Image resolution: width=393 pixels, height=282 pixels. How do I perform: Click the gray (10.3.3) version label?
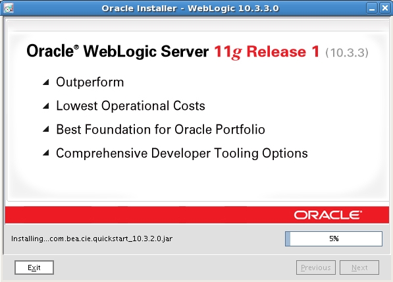[347, 53]
